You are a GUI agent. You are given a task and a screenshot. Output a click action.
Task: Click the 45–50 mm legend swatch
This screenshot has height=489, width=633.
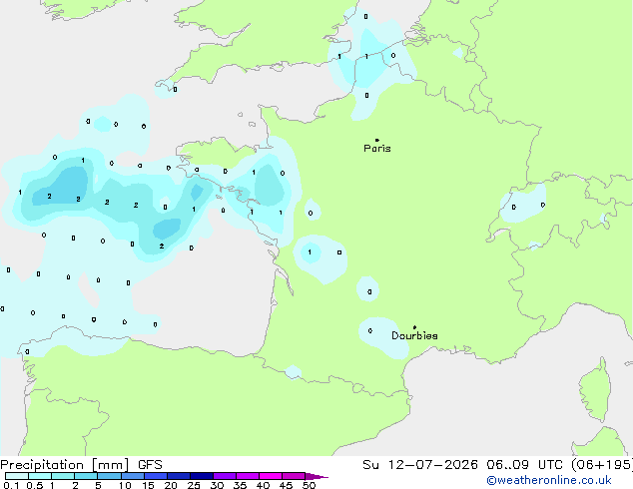[x=294, y=476]
